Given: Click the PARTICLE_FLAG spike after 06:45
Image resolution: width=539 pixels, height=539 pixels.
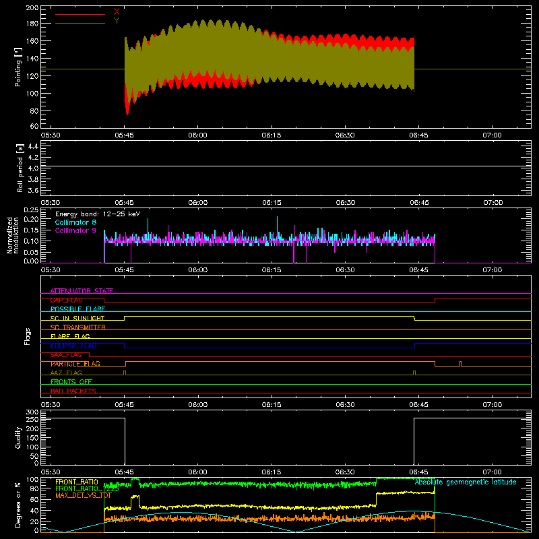Looking at the screenshot, I should click(x=461, y=364).
